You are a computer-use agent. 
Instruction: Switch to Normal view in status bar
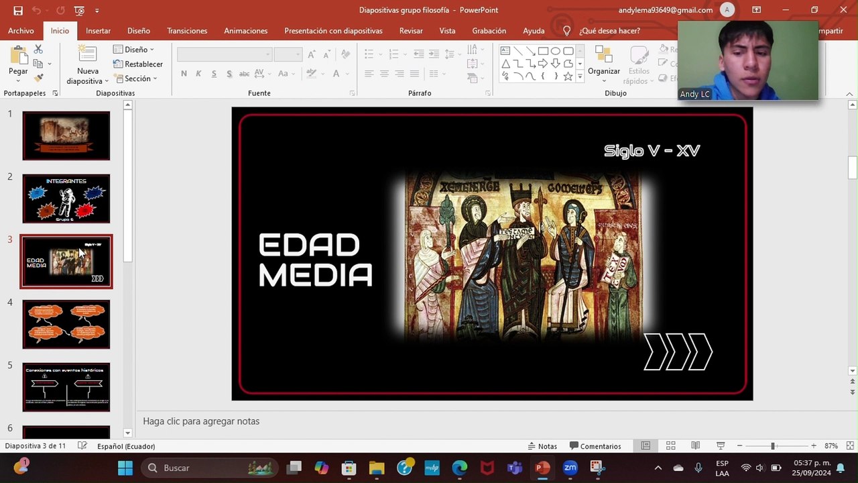coord(646,446)
